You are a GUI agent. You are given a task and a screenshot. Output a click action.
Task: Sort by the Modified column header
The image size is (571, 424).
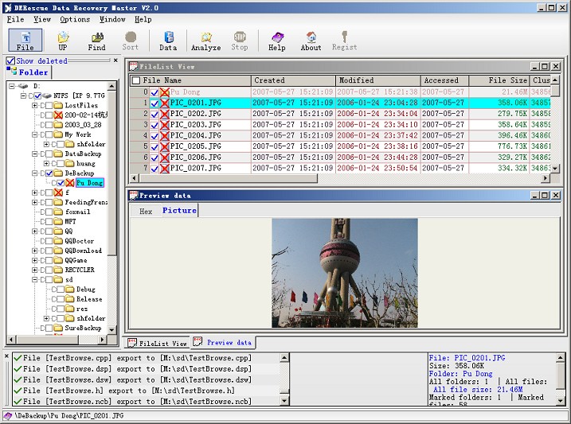[x=377, y=80]
